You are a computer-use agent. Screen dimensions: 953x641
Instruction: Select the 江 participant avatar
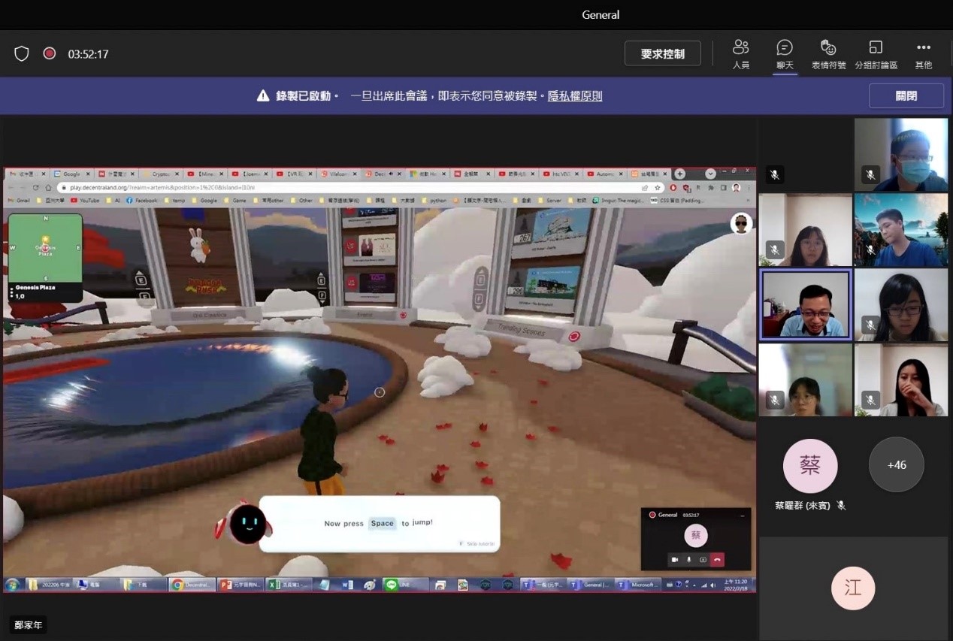point(853,588)
